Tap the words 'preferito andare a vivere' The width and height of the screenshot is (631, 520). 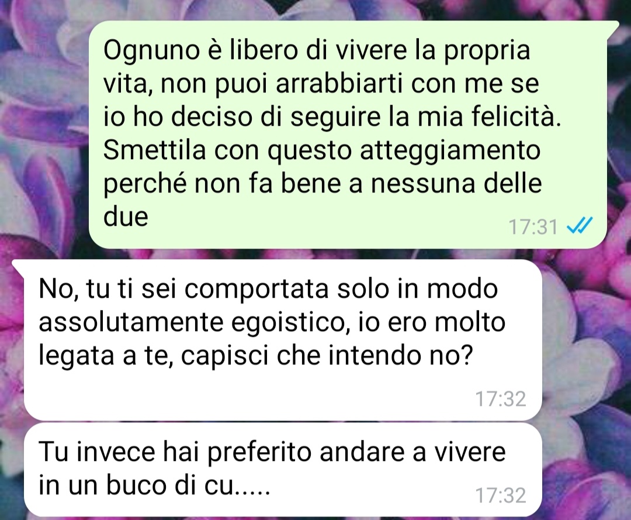356,452
